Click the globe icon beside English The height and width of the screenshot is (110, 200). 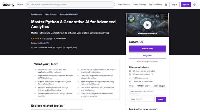click(x=54, y=48)
